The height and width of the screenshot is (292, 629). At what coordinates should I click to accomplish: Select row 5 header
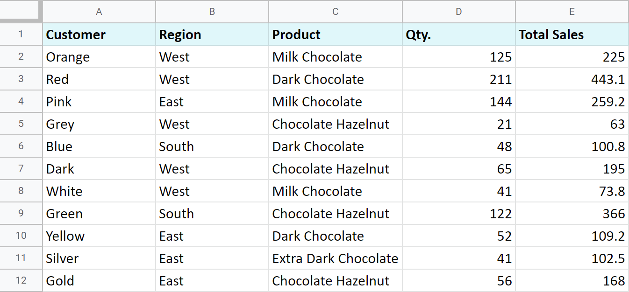pyautogui.click(x=21, y=124)
